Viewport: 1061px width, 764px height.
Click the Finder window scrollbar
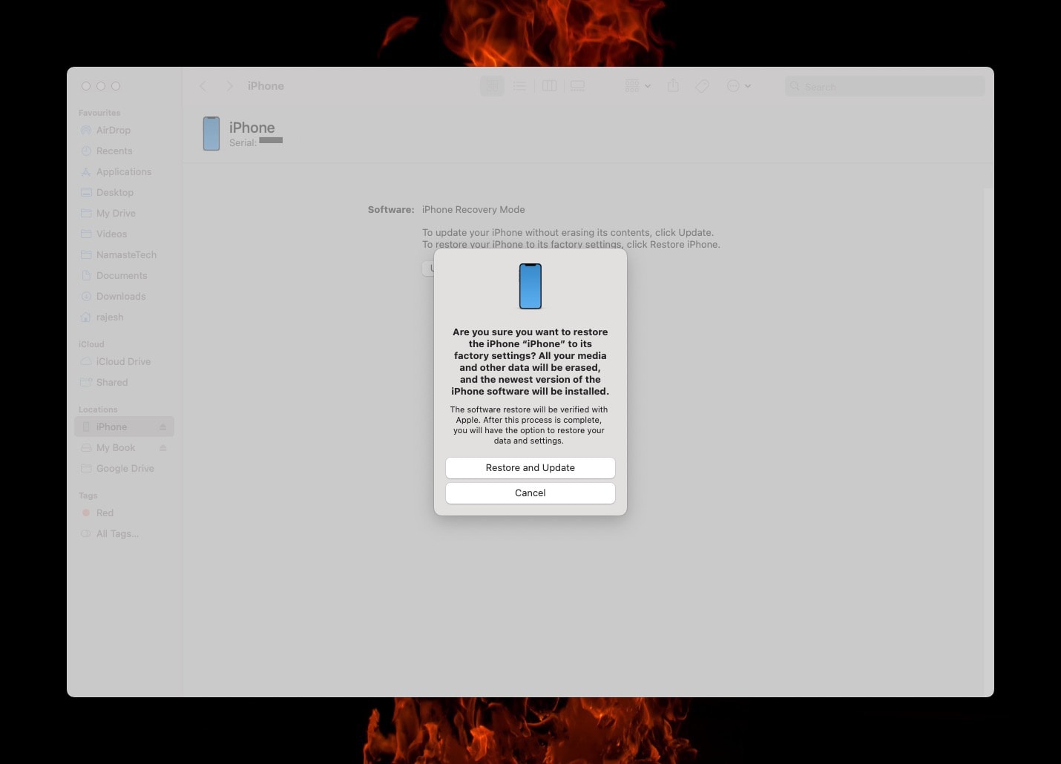(988, 441)
